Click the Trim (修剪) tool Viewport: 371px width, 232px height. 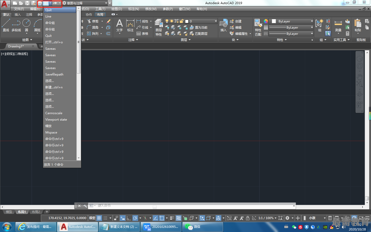(x=93, y=21)
